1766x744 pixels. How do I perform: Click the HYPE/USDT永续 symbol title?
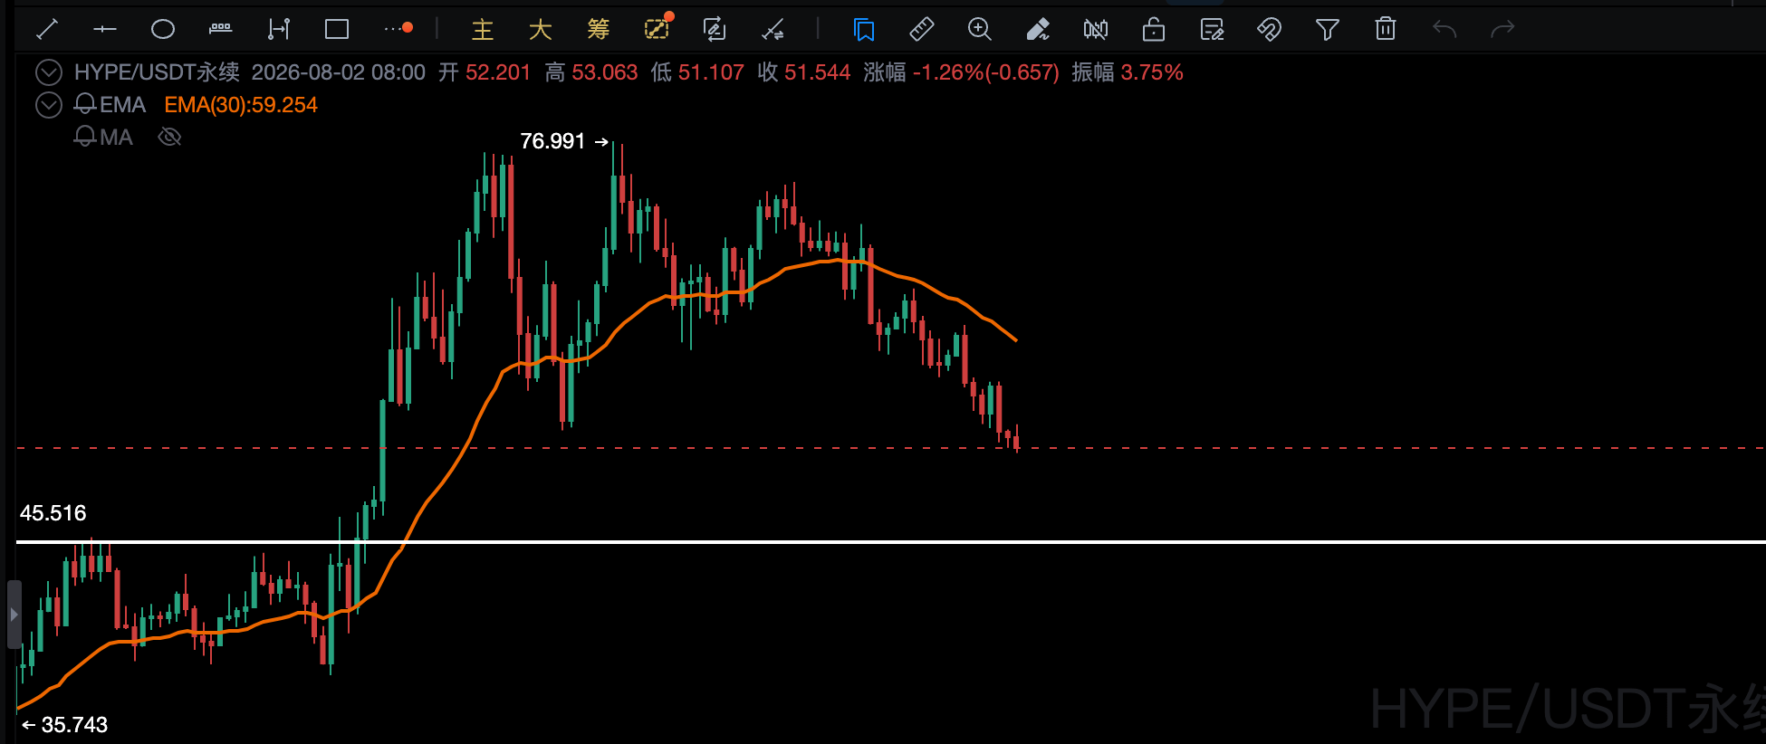pos(157,72)
